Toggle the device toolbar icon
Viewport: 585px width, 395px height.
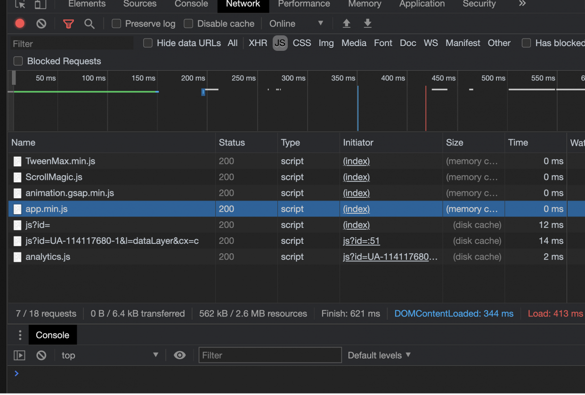pos(41,4)
